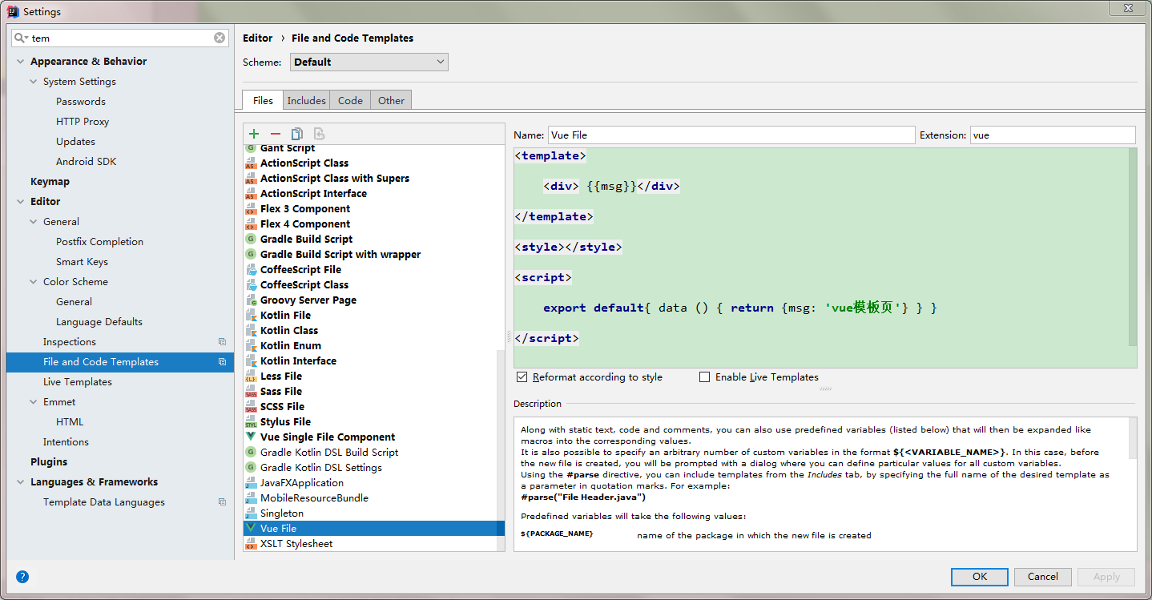Collapse the Languages & Frameworks section
Image resolution: width=1152 pixels, height=600 pixels.
(20, 482)
